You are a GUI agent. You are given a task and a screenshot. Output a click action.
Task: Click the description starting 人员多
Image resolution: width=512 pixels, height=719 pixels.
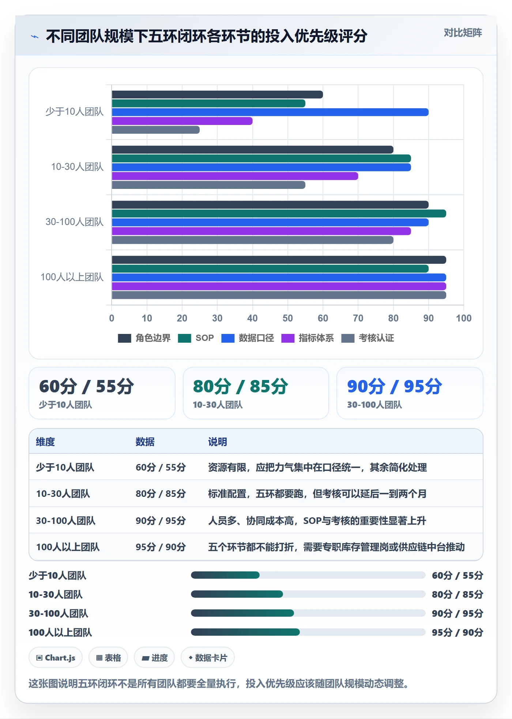coord(317,521)
